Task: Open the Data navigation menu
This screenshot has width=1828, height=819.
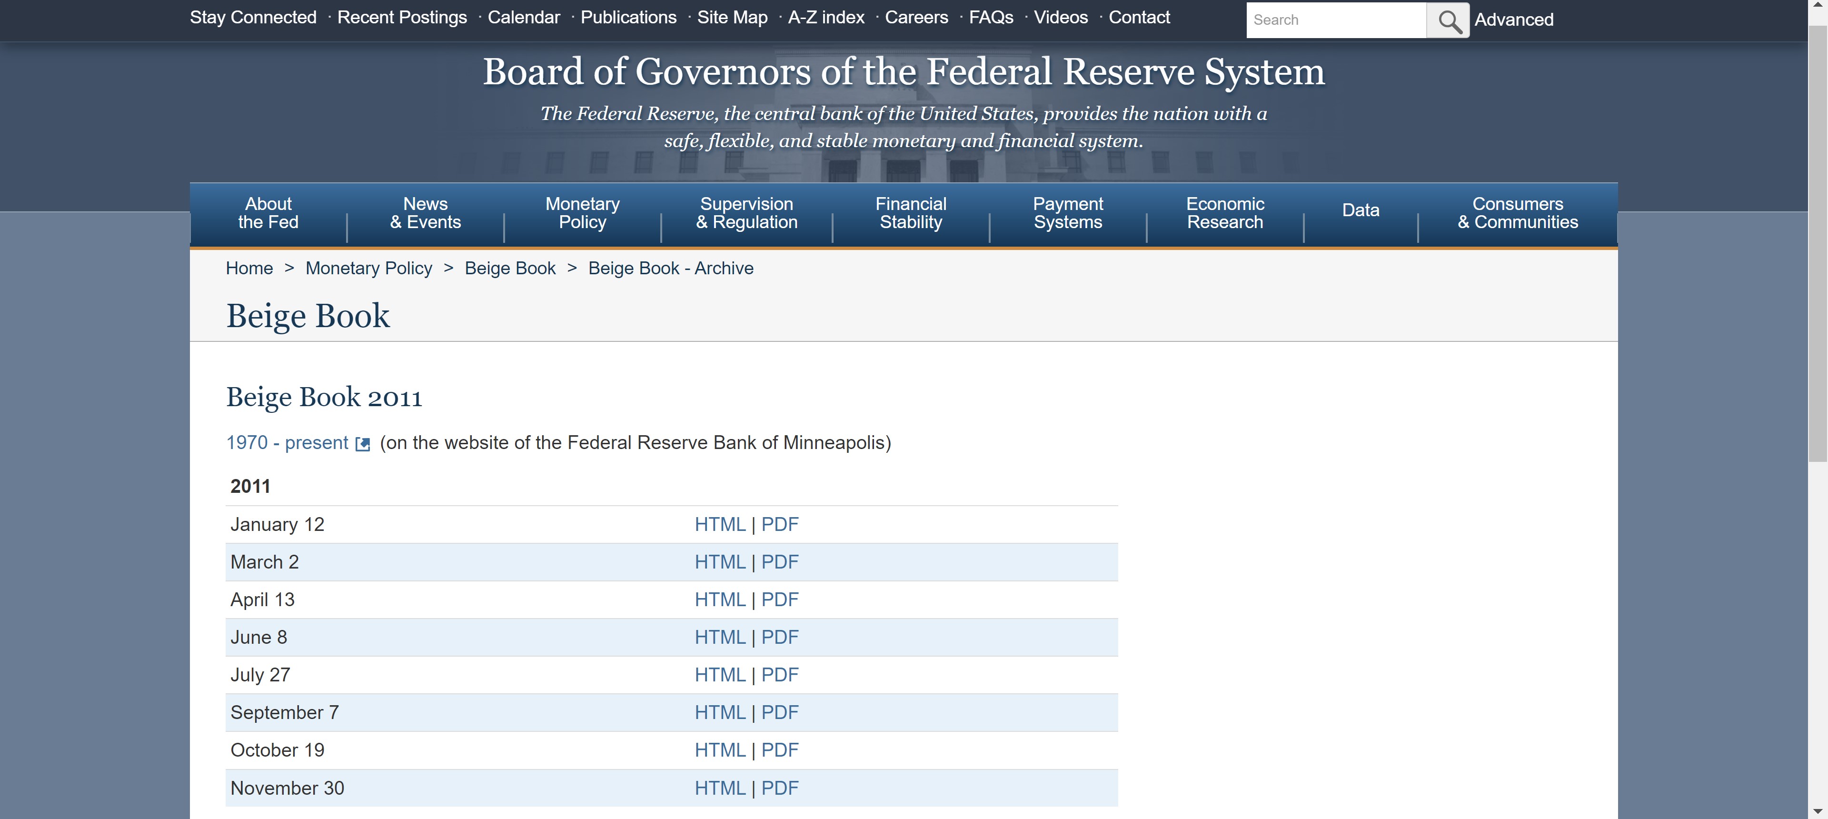Action: 1361,210
